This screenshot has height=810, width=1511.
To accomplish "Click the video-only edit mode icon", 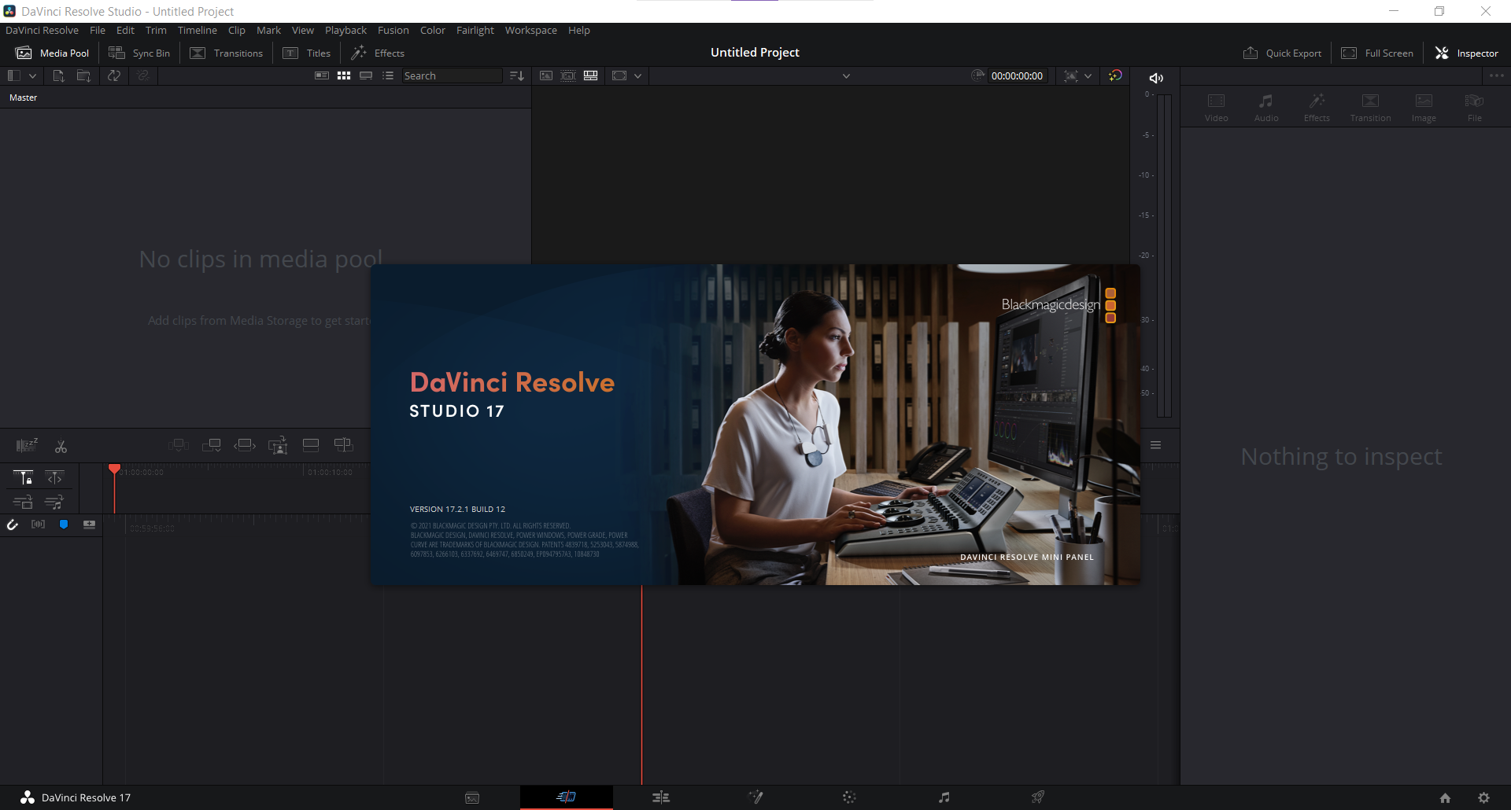I will coord(23,502).
